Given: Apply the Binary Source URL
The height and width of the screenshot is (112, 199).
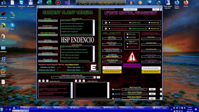Looking at the screenshot, I should [152, 89].
